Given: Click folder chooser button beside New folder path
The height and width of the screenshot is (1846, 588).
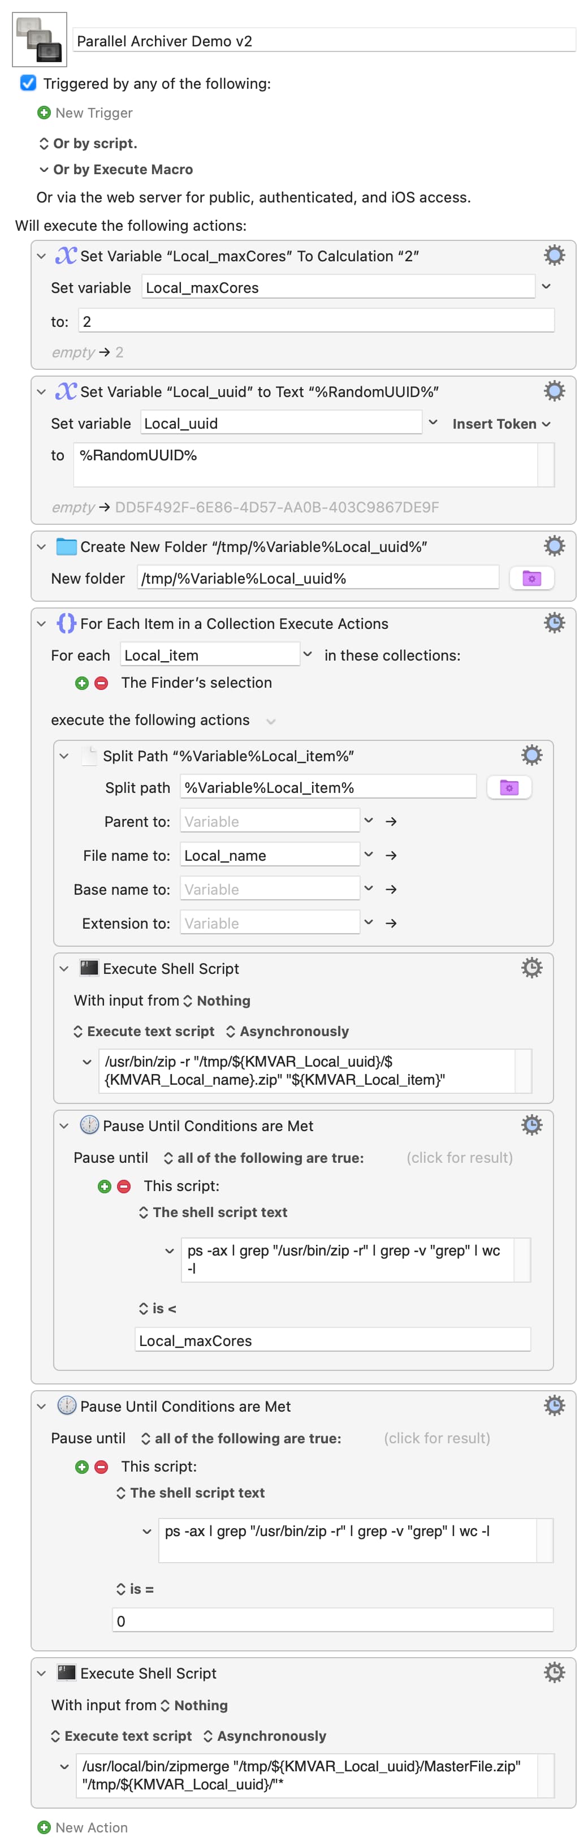Looking at the screenshot, I should coord(531,579).
